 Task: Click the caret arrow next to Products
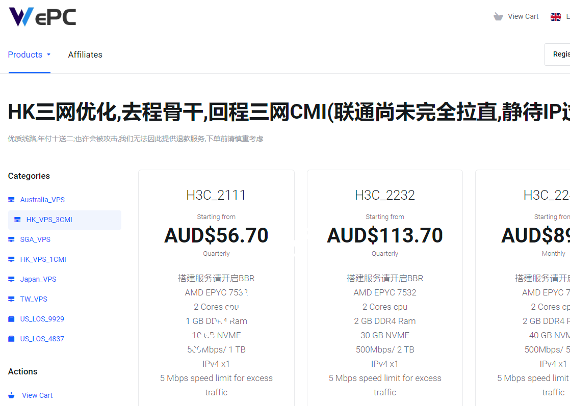[x=48, y=56]
